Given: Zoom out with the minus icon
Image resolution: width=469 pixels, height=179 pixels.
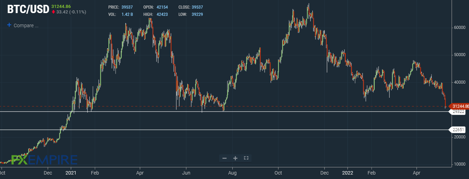Looking at the screenshot, I should pos(224,158).
